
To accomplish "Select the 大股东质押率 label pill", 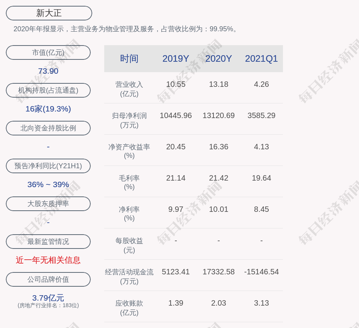I will pyautogui.click(x=48, y=203).
